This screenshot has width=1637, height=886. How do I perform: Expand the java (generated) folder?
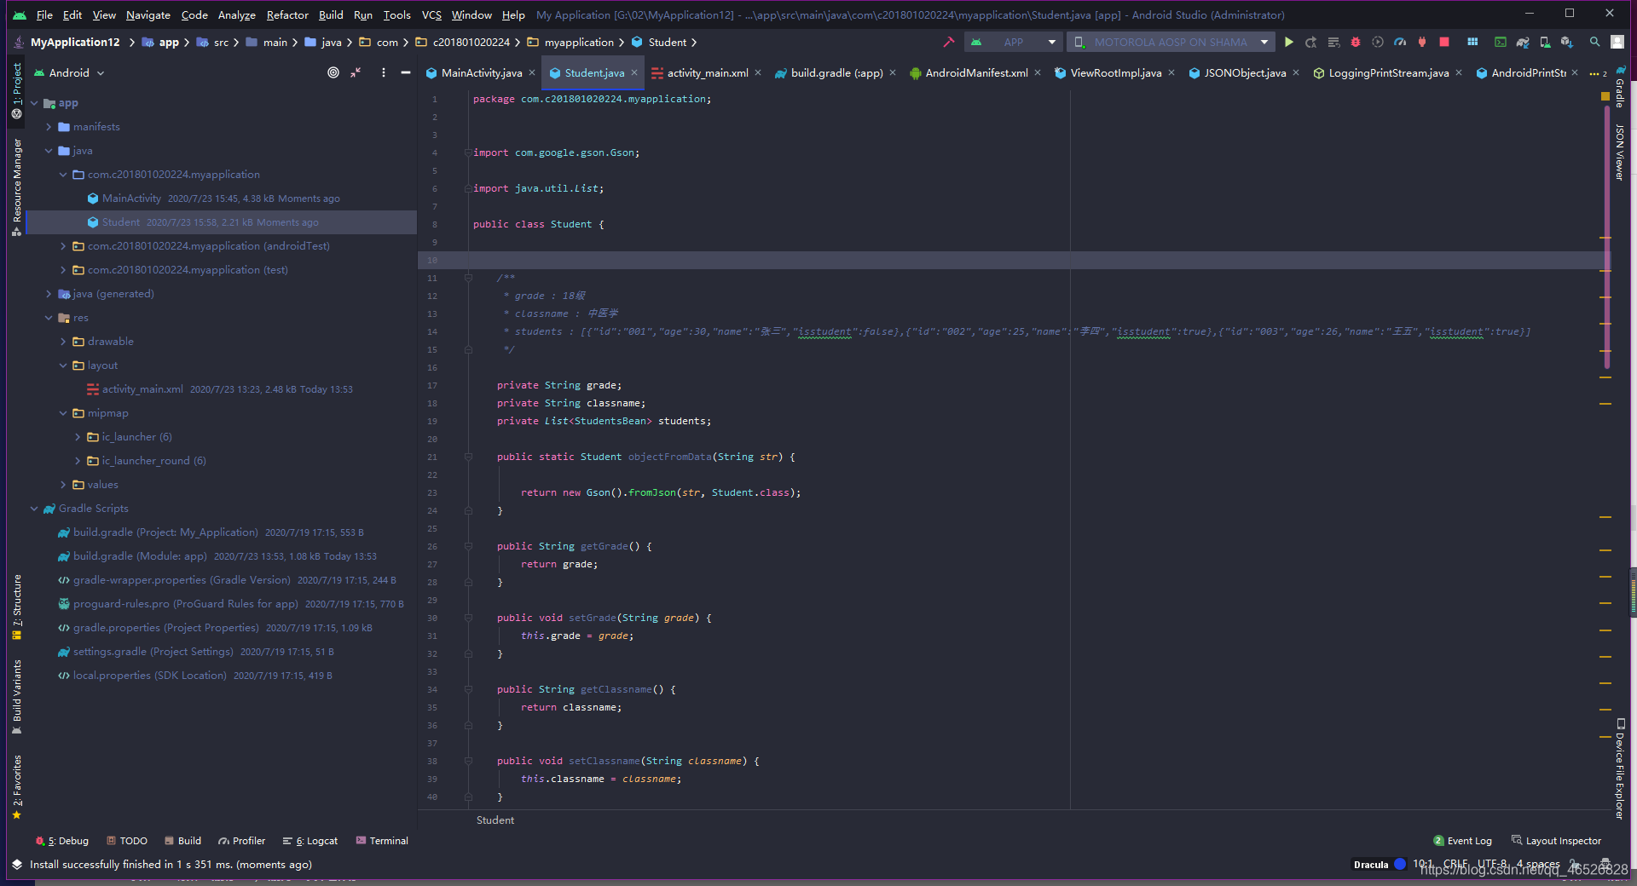coord(49,294)
